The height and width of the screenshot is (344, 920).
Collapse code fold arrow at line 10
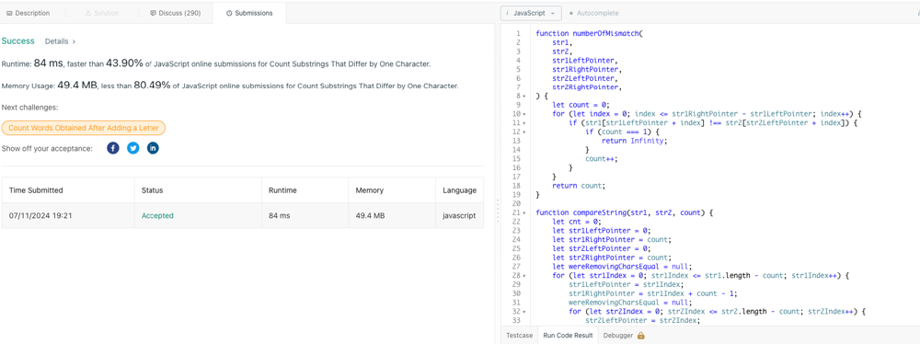coord(523,114)
